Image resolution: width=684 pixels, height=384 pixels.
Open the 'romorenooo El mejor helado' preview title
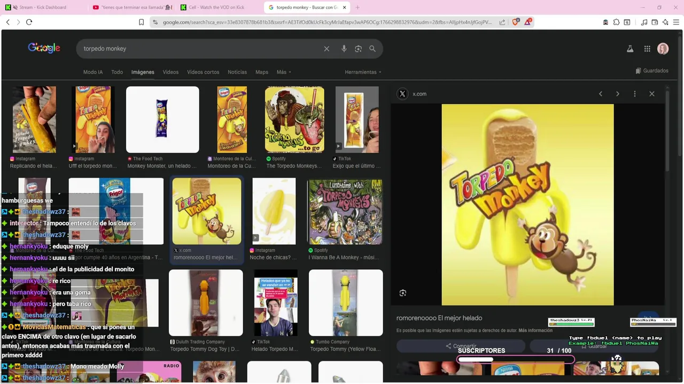click(439, 318)
